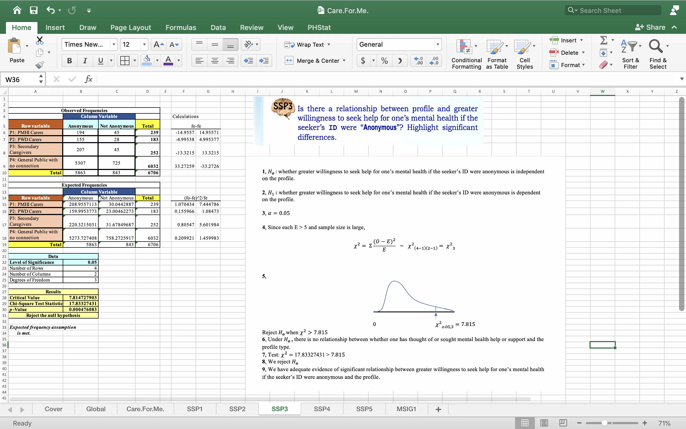
Task: Expand the font name dropdown
Action: click(114, 45)
